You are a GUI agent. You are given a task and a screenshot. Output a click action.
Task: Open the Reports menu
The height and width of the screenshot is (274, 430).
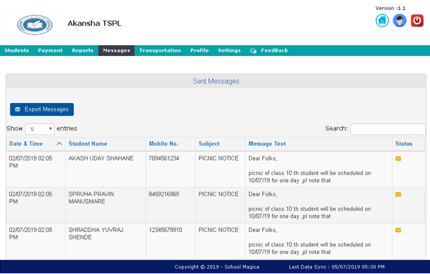click(x=83, y=51)
